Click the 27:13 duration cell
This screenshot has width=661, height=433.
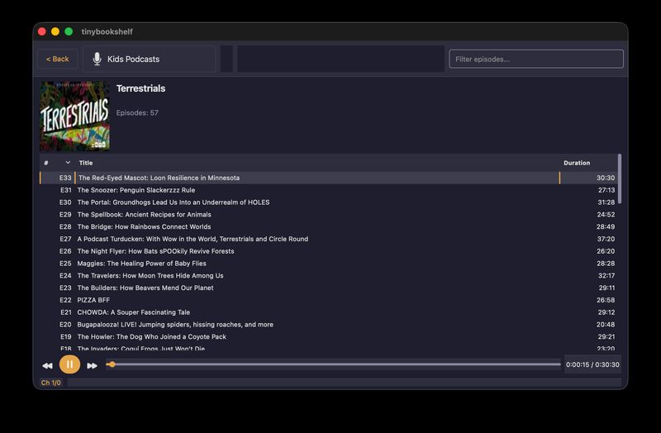pos(606,190)
